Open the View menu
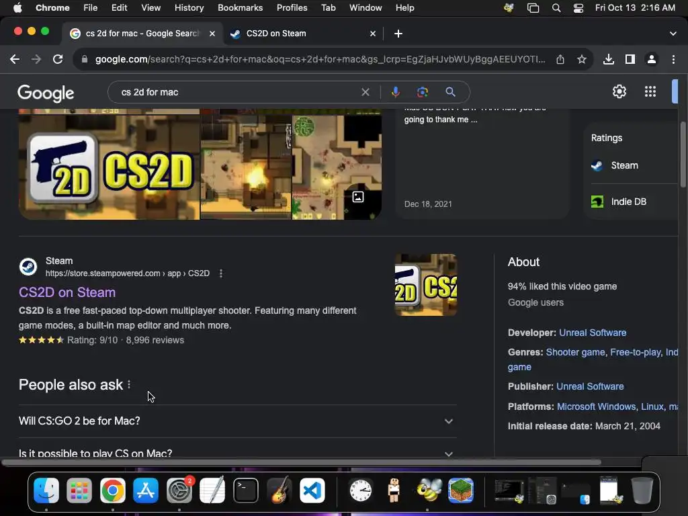The height and width of the screenshot is (516, 688). (x=150, y=8)
